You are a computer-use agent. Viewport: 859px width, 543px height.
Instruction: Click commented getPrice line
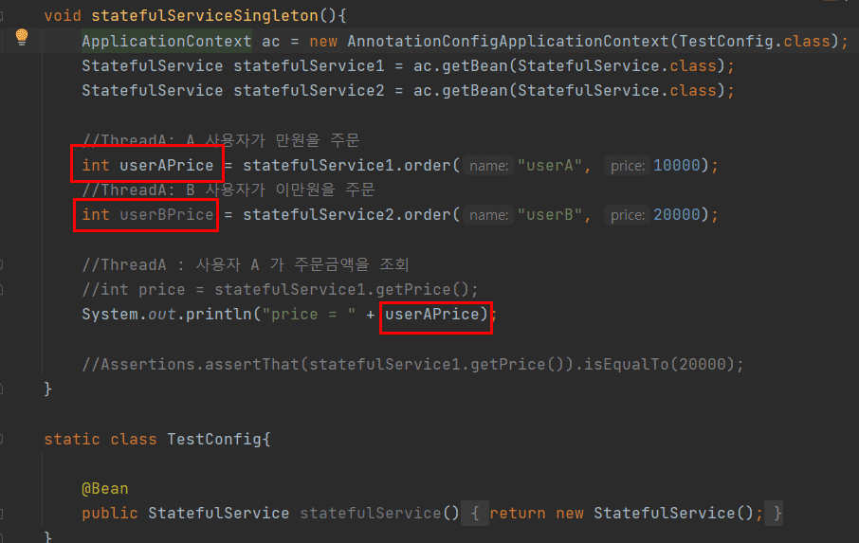click(280, 290)
